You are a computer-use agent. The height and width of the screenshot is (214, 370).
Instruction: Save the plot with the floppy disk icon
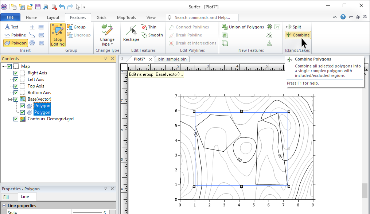(x=38, y=7)
